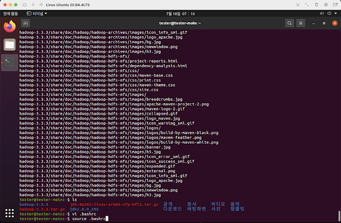341x223 pixels.
Task: Click the 비디오 folder name
Action: (218, 204)
